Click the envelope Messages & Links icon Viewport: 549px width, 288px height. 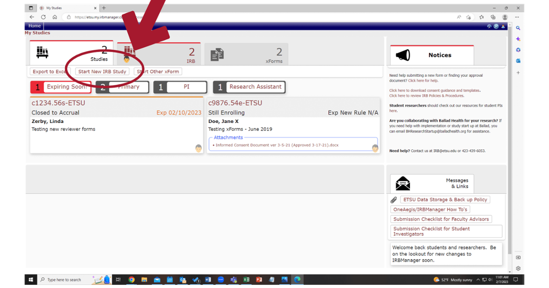pos(403,183)
